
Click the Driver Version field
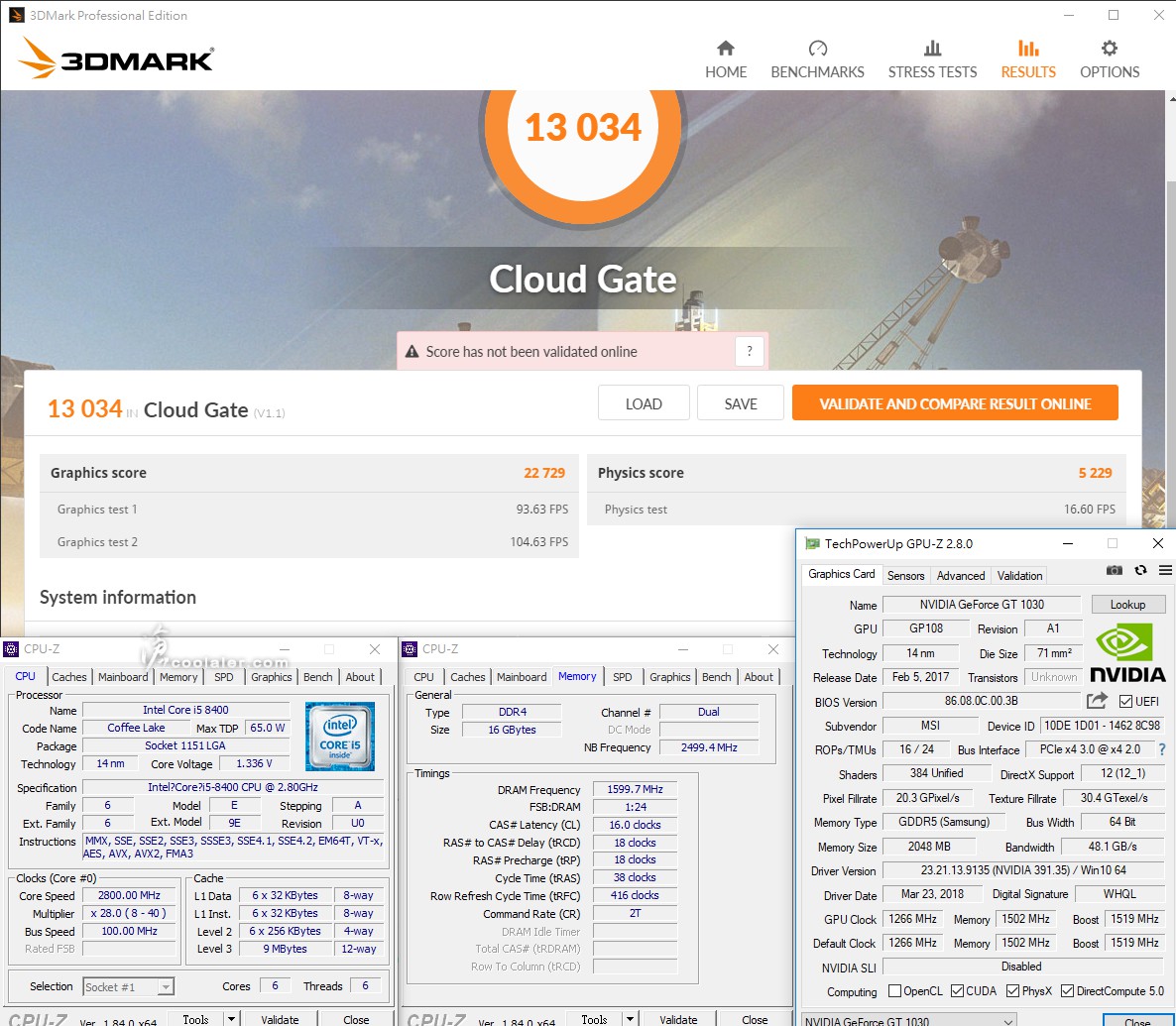click(x=1023, y=870)
